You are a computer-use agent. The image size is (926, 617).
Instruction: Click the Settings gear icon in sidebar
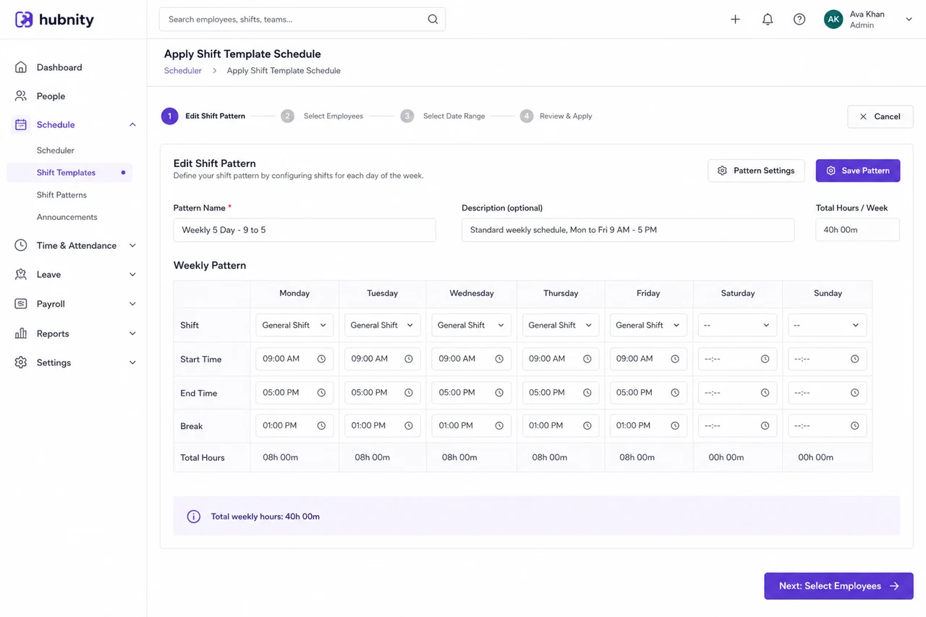[21, 362]
